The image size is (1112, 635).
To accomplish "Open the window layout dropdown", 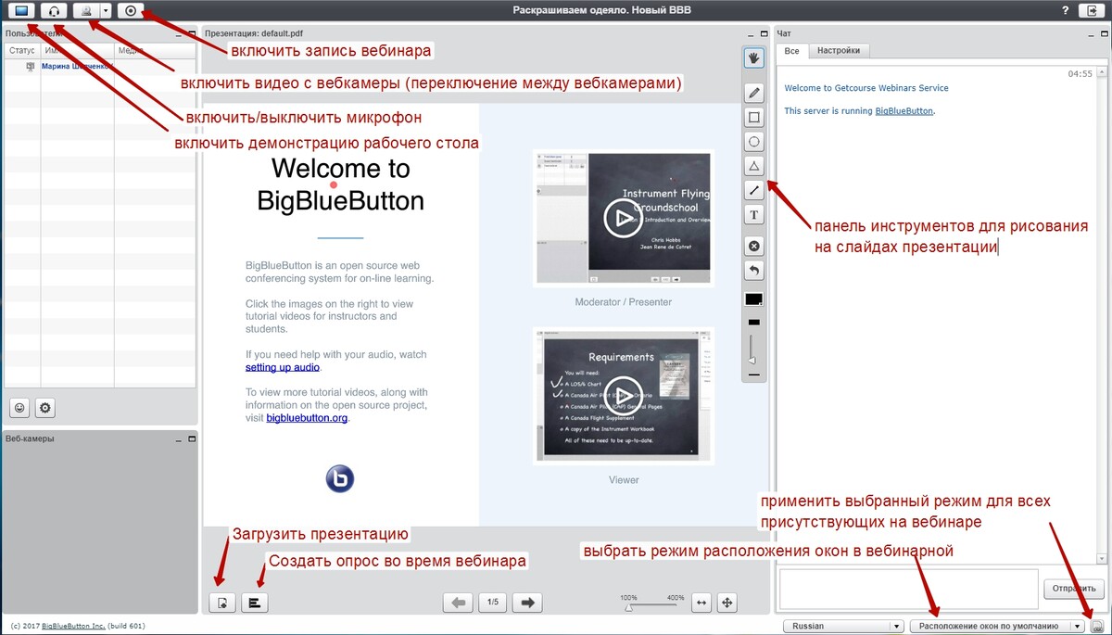I will tap(997, 626).
